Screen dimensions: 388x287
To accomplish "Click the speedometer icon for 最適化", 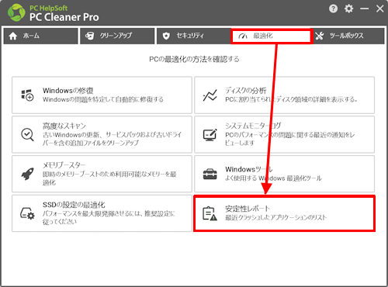I will tap(243, 36).
